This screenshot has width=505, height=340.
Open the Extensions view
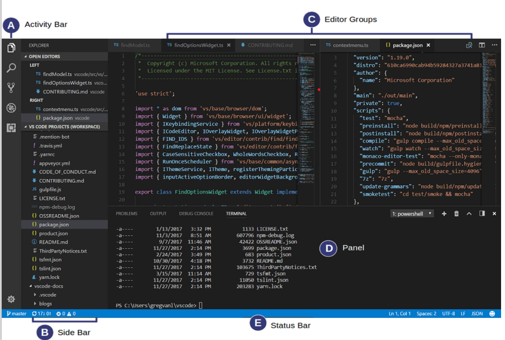tap(11, 128)
